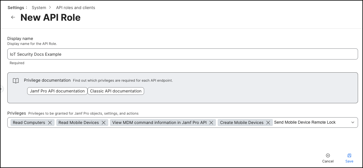
Task: Remove the Create Mobile Devices privilege tag
Action: click(x=268, y=123)
